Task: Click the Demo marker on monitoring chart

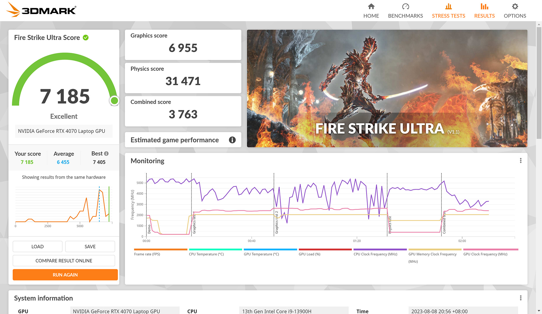Action: [149, 229]
